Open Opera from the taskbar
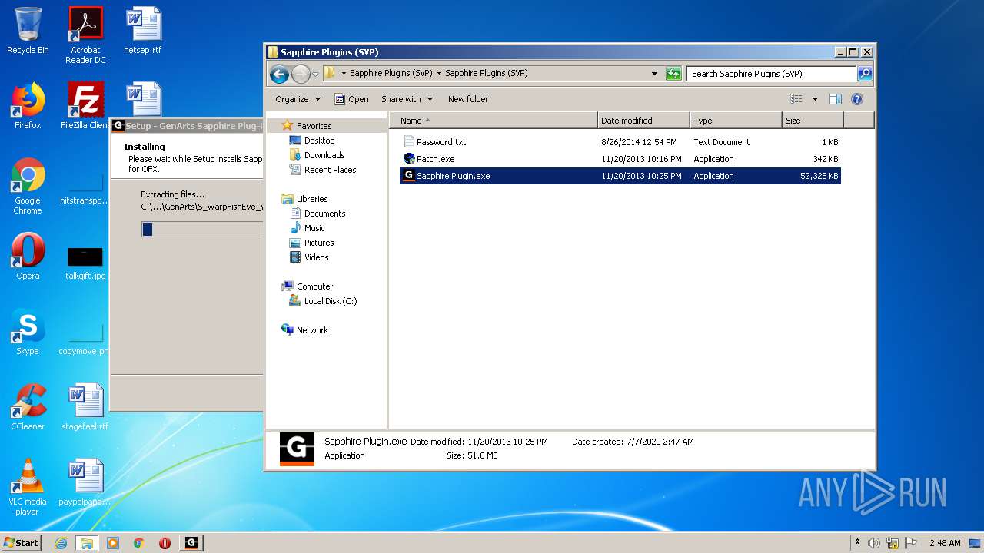 pyautogui.click(x=165, y=543)
